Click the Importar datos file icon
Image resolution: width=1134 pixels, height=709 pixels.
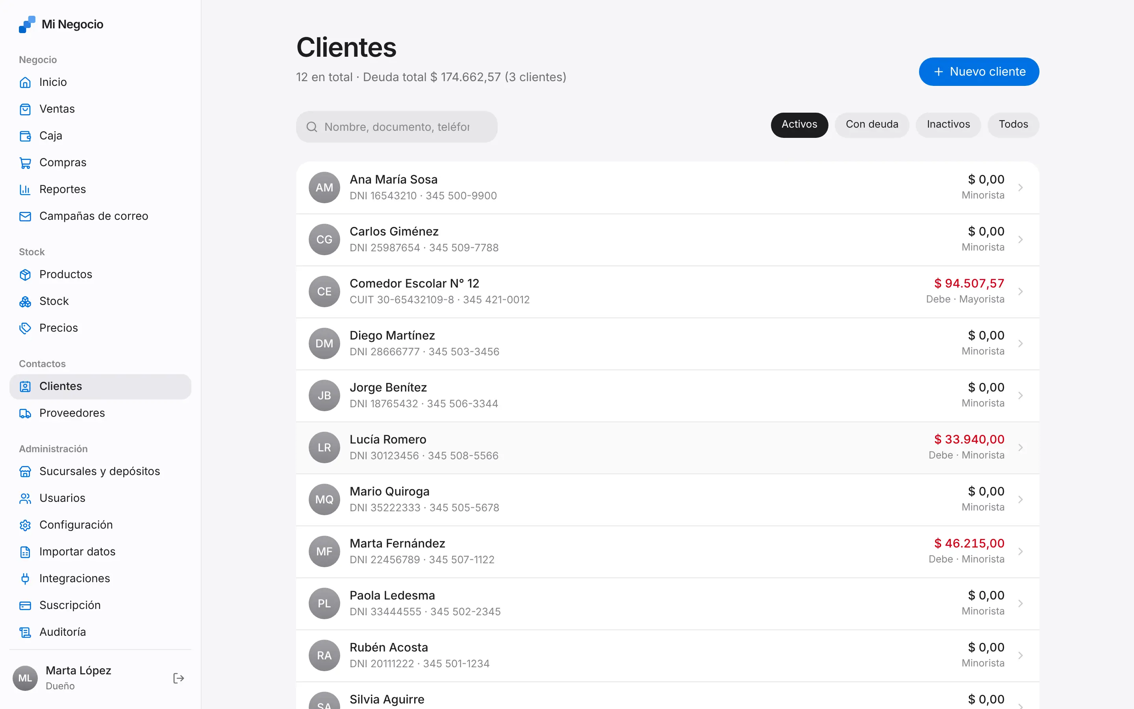(25, 552)
